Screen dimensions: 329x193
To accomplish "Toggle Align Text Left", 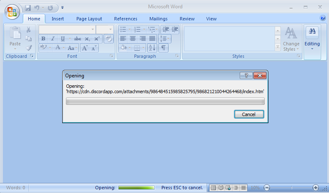I will (123, 39).
